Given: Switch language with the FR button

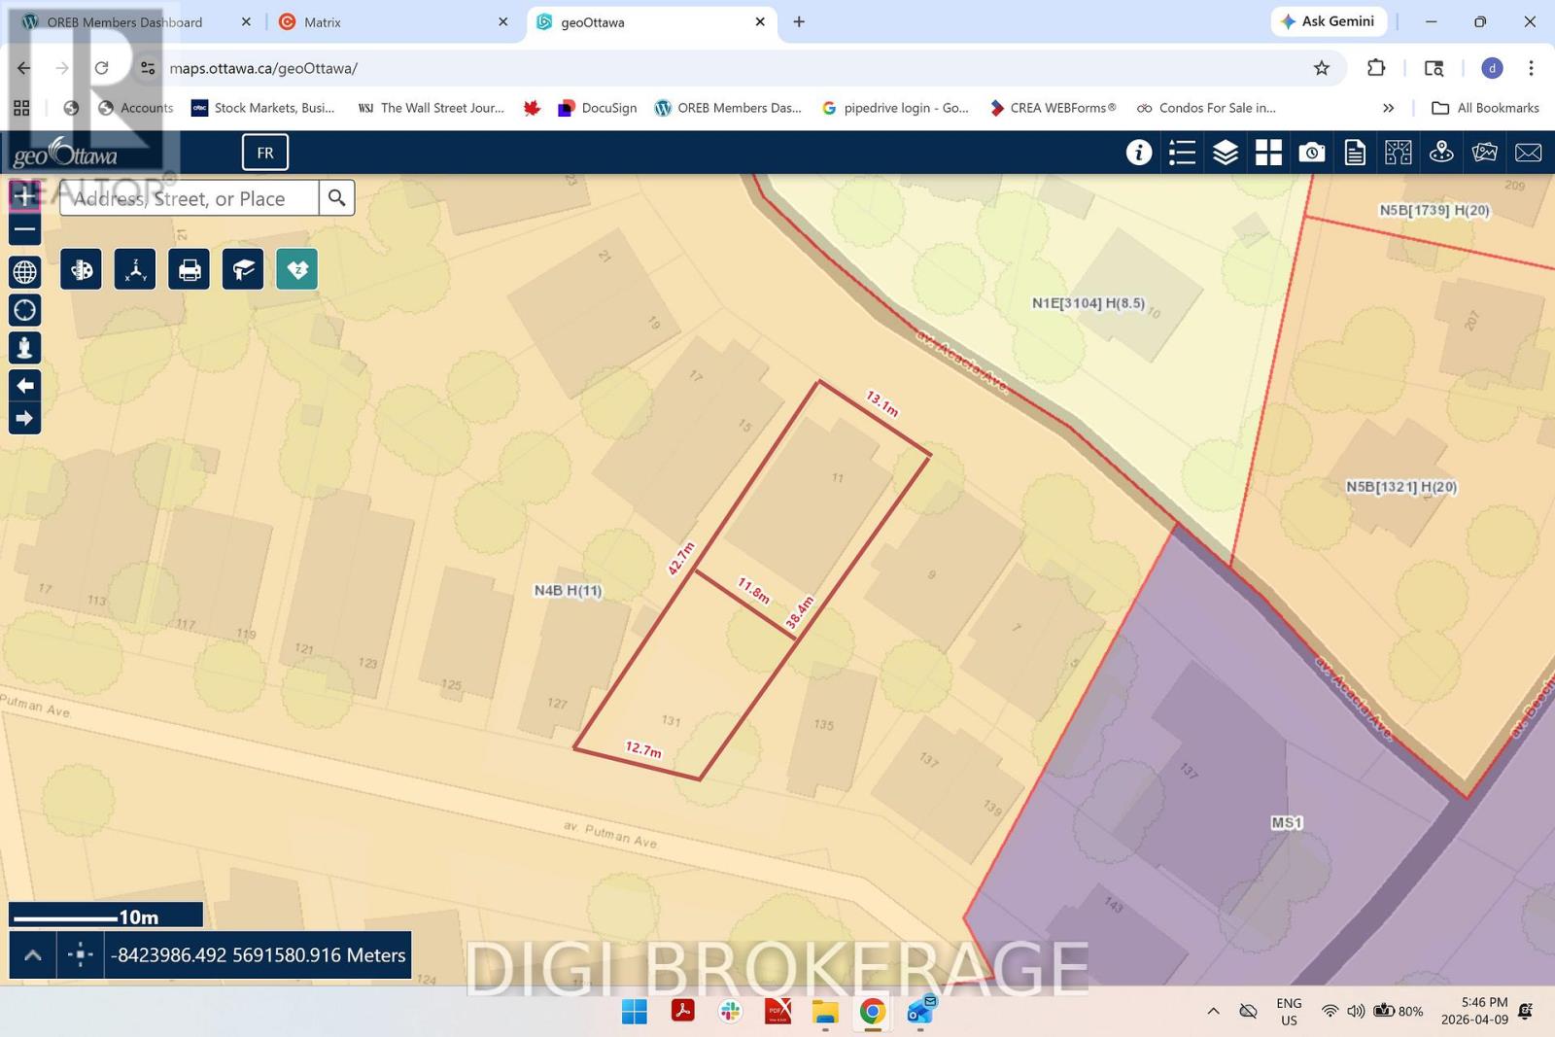Looking at the screenshot, I should (265, 153).
